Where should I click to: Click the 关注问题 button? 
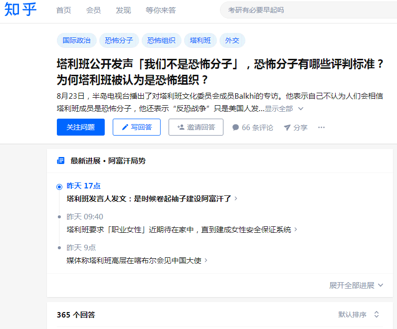pos(81,127)
